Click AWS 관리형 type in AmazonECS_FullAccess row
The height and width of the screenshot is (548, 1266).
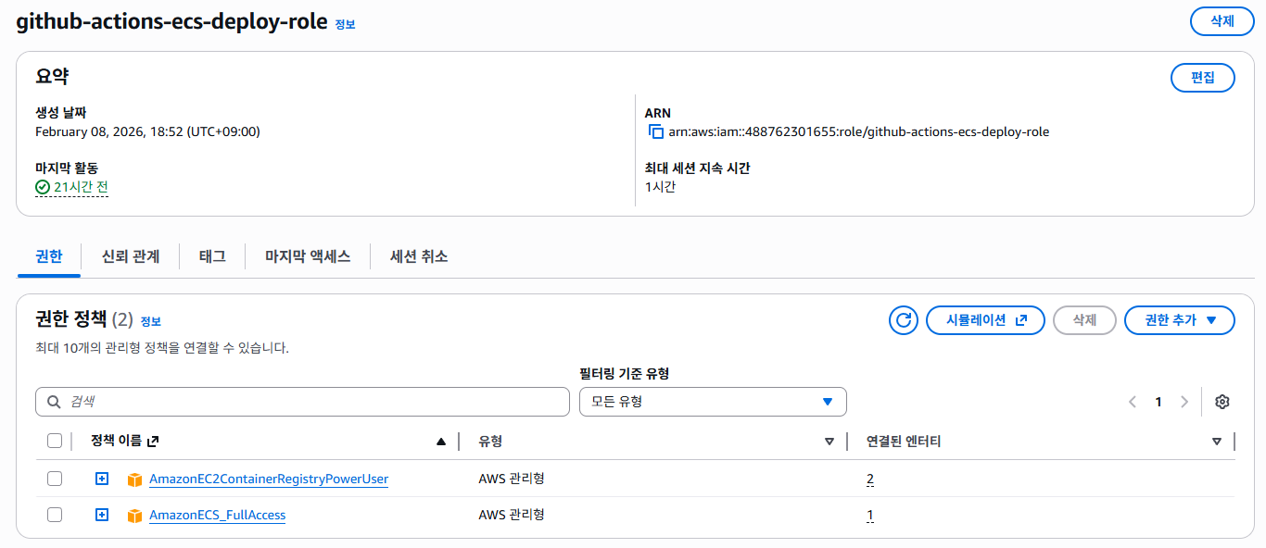tap(511, 515)
